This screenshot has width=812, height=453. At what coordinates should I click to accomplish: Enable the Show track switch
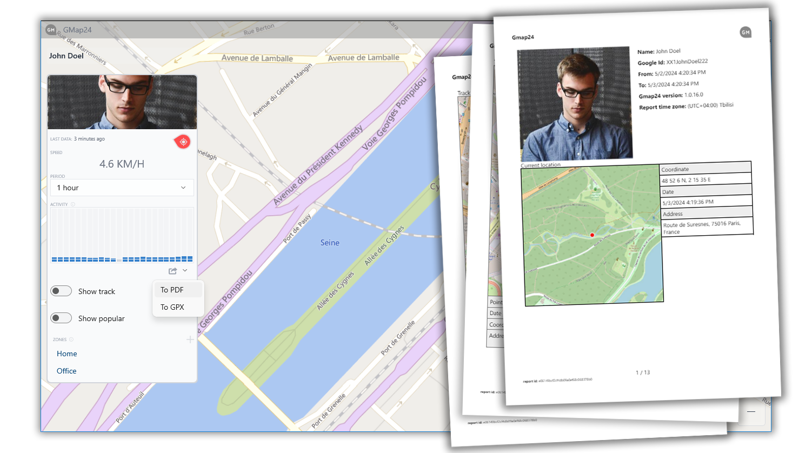pyautogui.click(x=61, y=291)
